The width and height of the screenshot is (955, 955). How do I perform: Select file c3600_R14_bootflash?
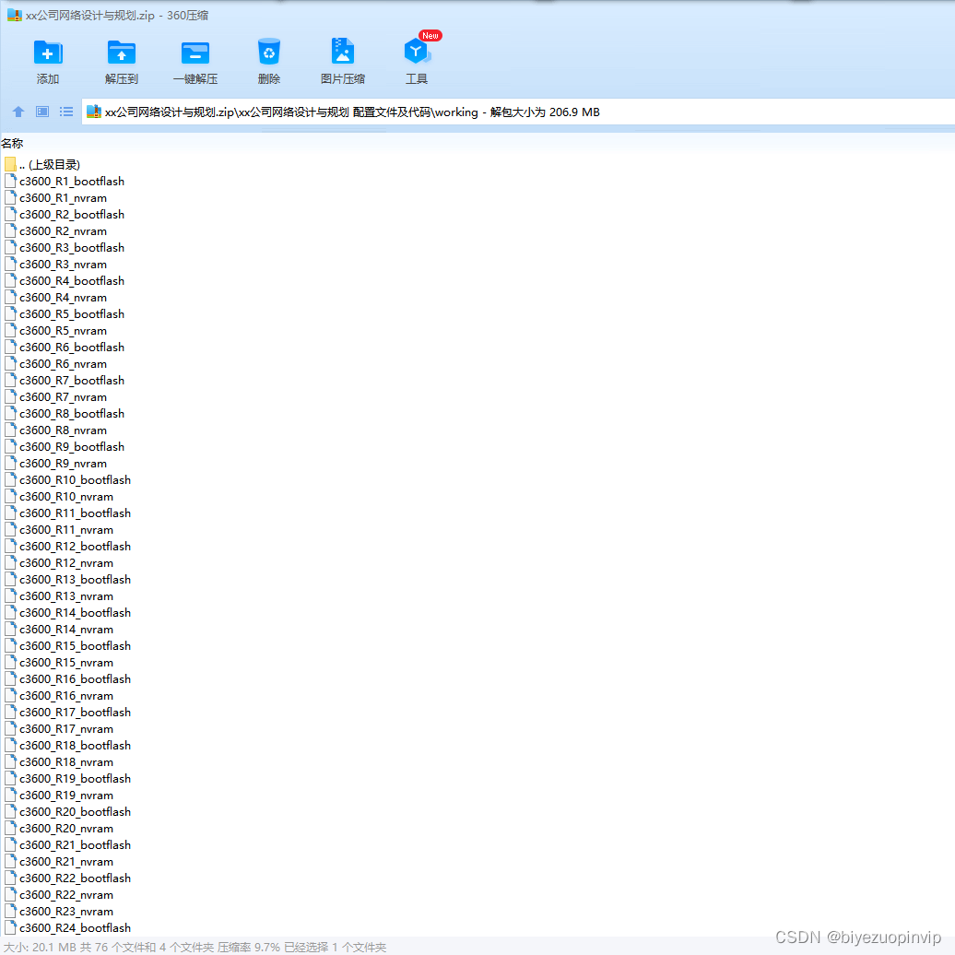pos(67,613)
